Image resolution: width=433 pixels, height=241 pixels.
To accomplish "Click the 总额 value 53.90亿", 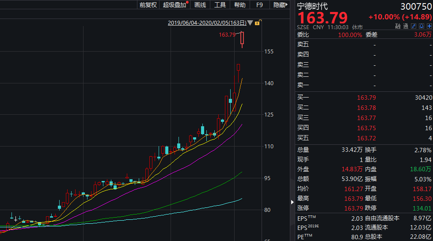I will (352, 179).
